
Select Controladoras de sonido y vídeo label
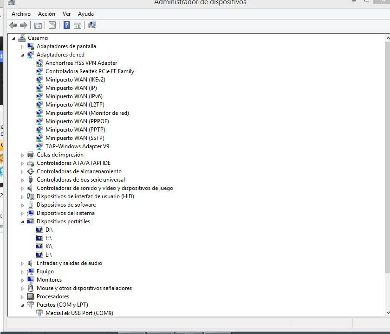click(105, 188)
